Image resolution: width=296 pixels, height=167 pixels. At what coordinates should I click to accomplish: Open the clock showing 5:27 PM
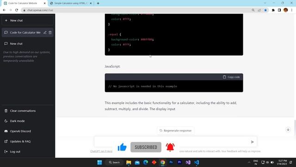click(x=282, y=162)
